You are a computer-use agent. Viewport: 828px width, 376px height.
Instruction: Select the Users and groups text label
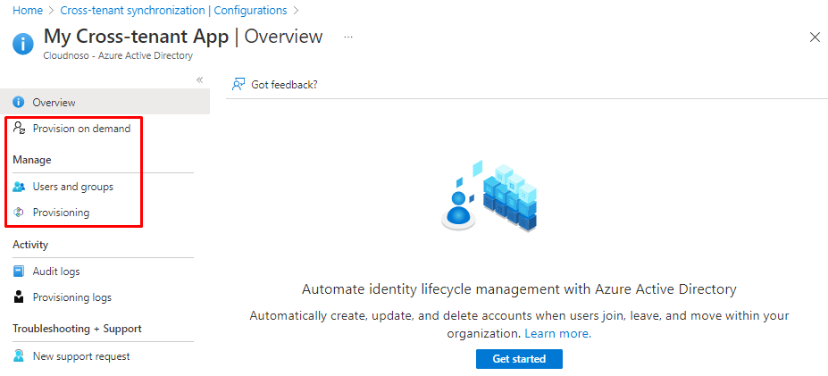72,187
